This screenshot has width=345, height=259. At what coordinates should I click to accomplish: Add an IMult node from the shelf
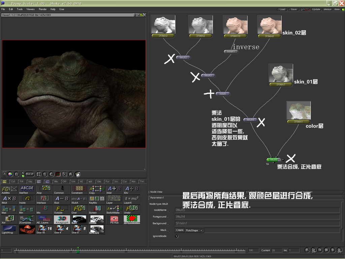coord(9,200)
